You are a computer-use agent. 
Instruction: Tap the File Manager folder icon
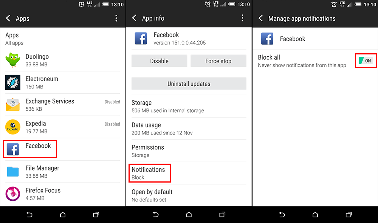pyautogui.click(x=13, y=172)
